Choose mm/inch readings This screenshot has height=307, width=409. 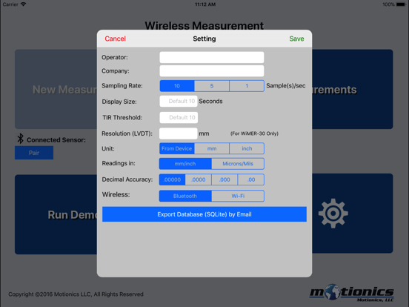click(185, 164)
